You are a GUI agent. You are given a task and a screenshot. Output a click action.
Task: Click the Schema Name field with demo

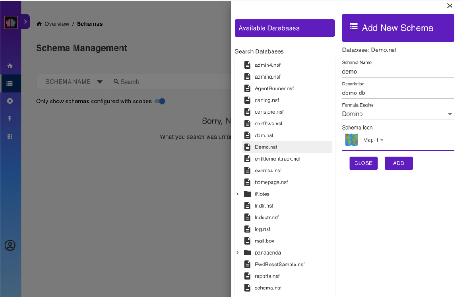tap(398, 72)
